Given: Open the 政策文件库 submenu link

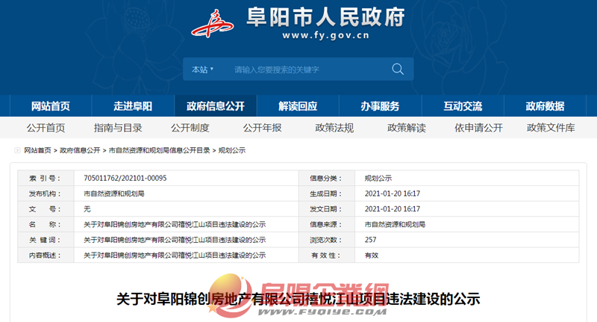Looking at the screenshot, I should click(551, 128).
